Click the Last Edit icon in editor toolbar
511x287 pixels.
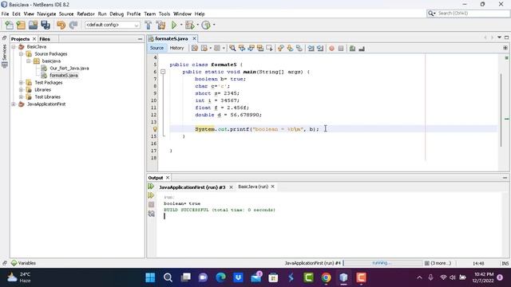(x=195, y=48)
